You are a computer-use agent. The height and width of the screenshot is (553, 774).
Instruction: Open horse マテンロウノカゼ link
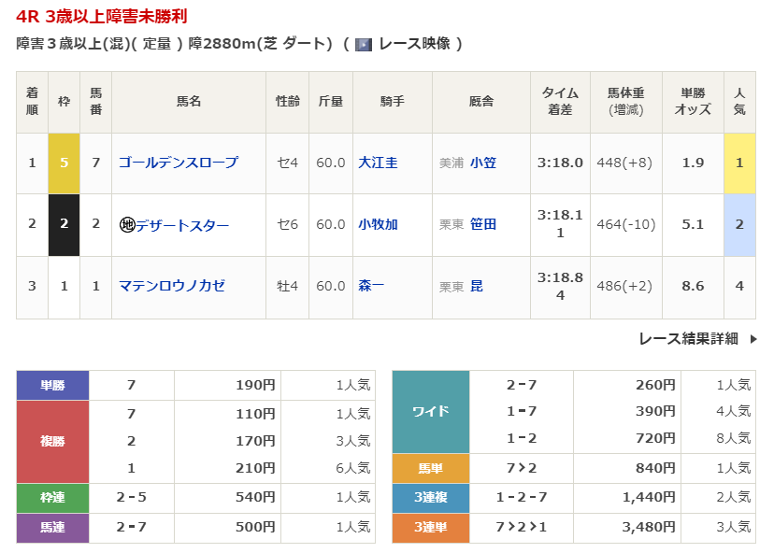coord(171,286)
